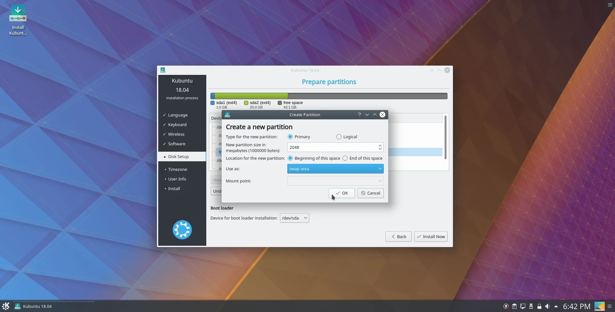615x312 pixels.
Task: Click the 'Prepare partitions' heading
Action: (x=329, y=82)
